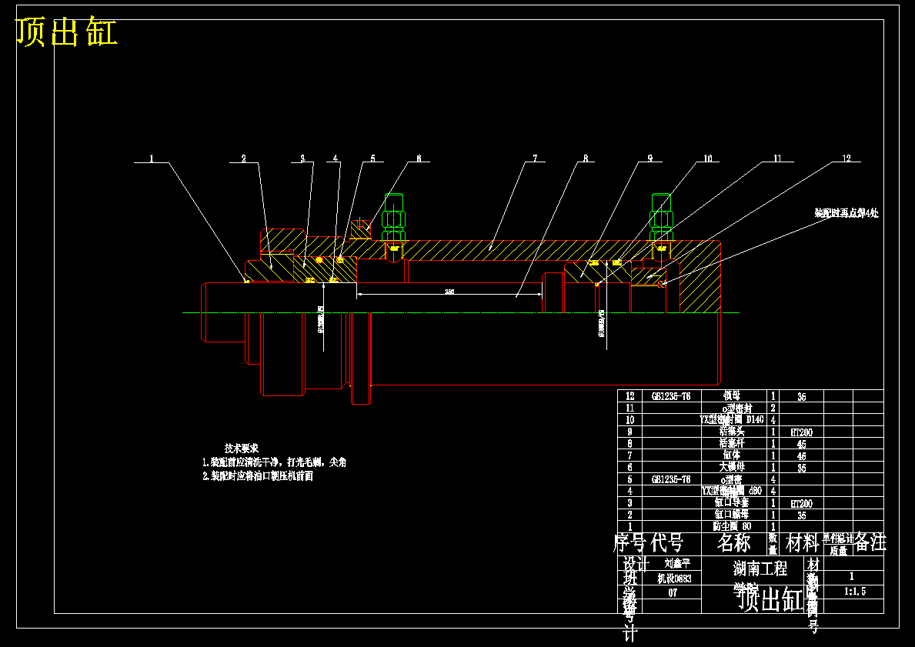This screenshot has width=915, height=647.
Task: Select the 防尘圈 80 part name cell
Action: tap(732, 526)
